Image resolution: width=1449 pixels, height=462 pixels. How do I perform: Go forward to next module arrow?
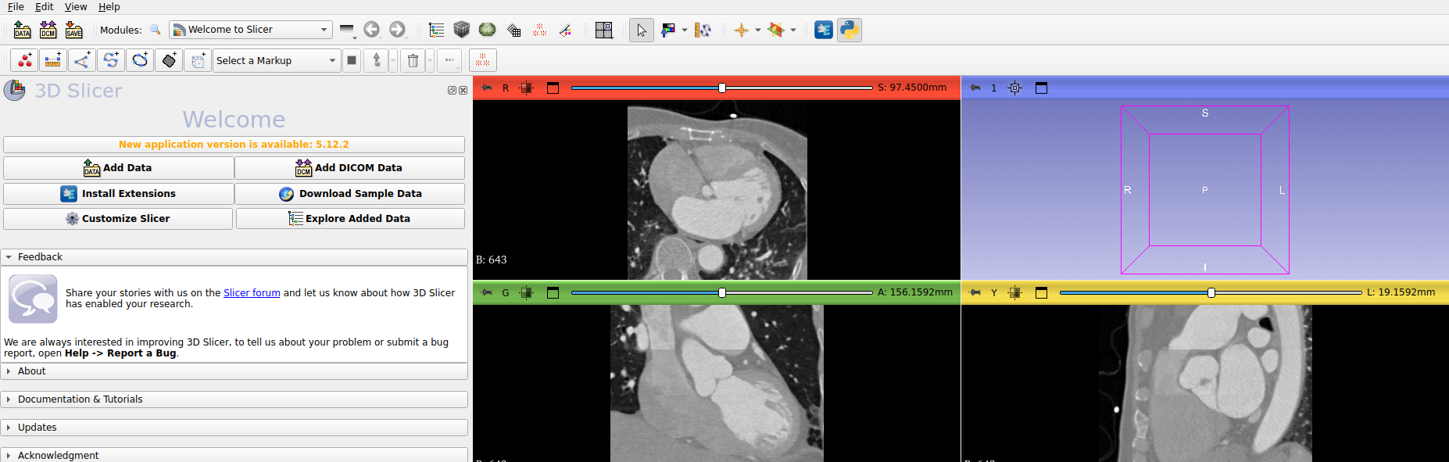click(398, 30)
